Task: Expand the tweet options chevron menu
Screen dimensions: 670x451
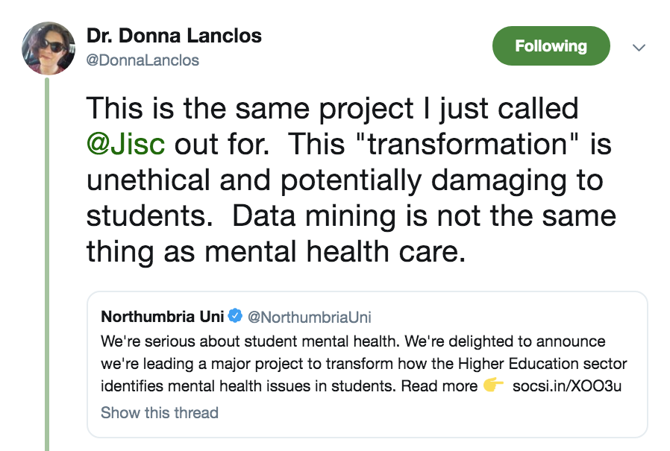Action: pyautogui.click(x=639, y=47)
